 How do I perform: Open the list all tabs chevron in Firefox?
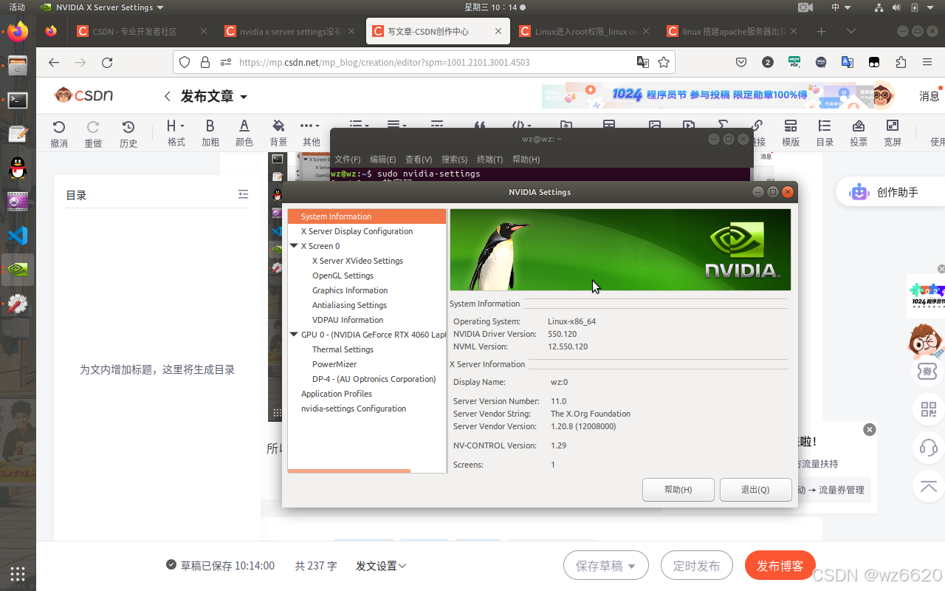point(850,32)
